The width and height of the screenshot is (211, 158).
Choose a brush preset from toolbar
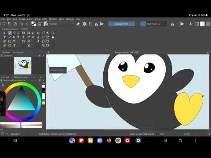click(x=46, y=24)
